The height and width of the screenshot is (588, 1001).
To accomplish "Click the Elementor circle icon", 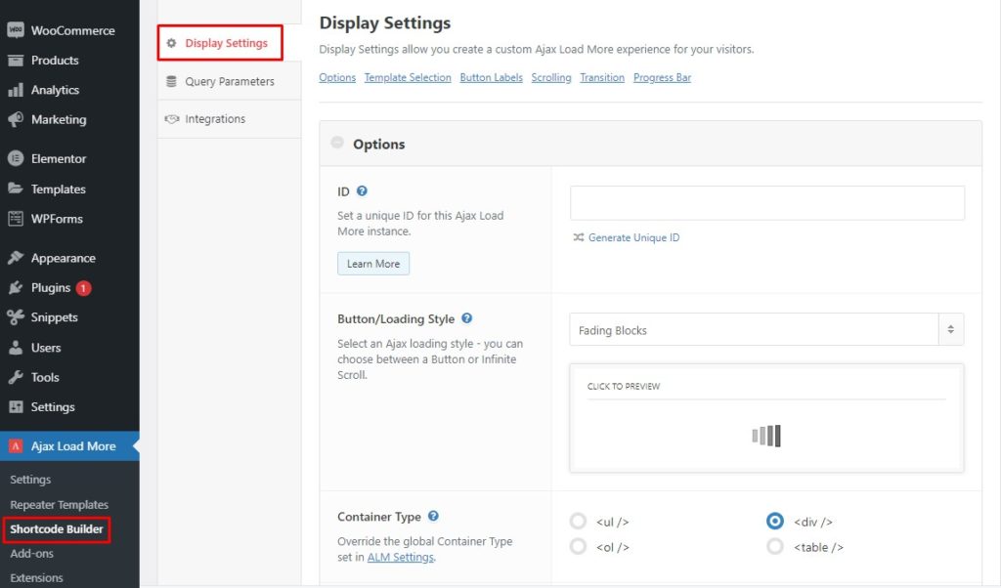I will (x=16, y=158).
